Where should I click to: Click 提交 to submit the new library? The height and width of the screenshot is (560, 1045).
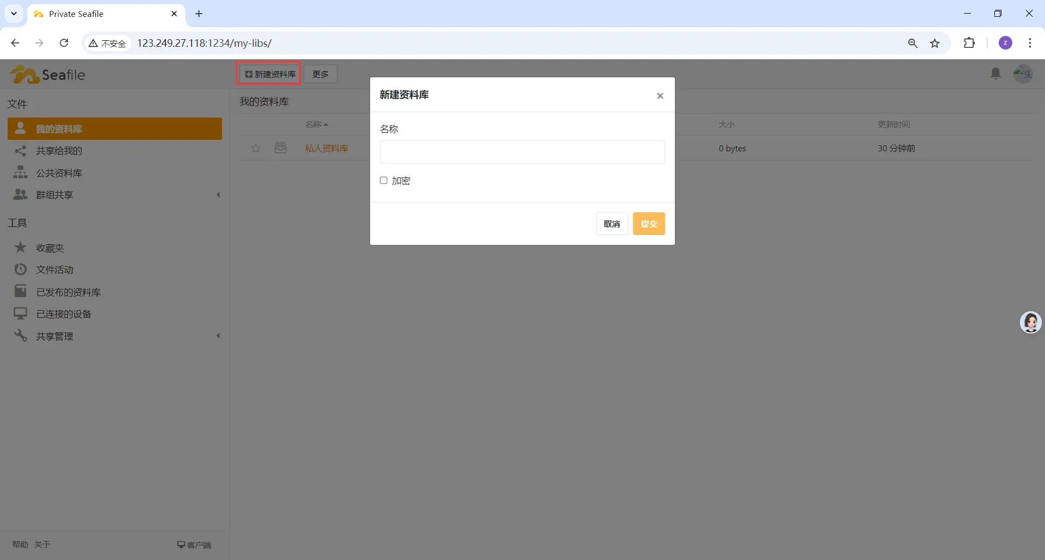click(x=649, y=224)
